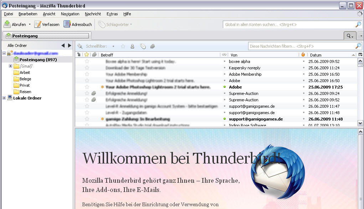
Task: Toggle star on boxee alpha message
Action: click(x=87, y=61)
